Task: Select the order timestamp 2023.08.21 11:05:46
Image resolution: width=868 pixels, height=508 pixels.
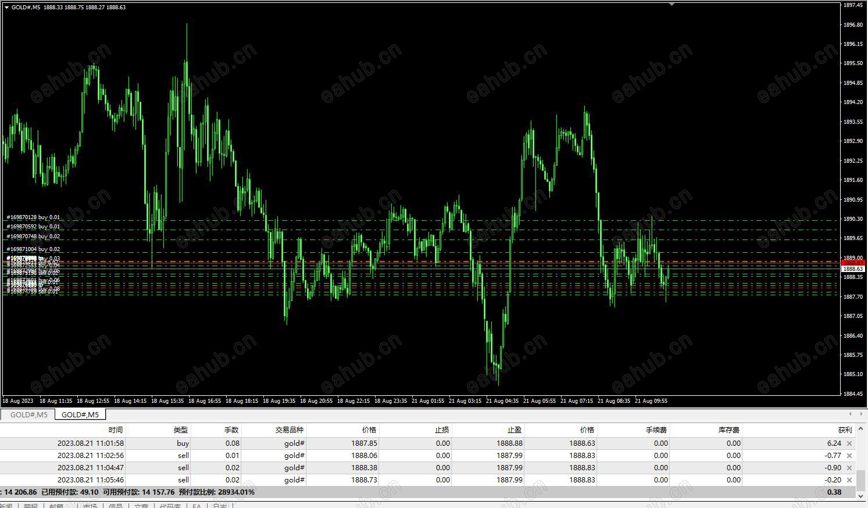Action: [x=90, y=480]
